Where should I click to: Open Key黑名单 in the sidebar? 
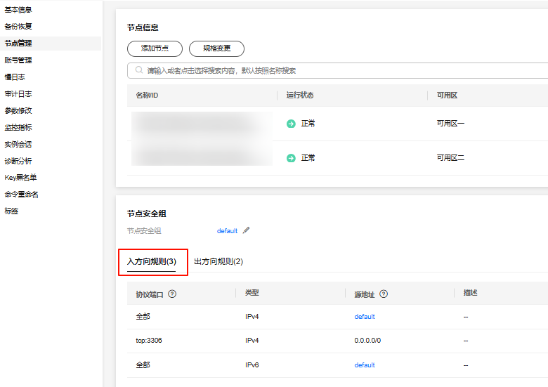[20, 178]
